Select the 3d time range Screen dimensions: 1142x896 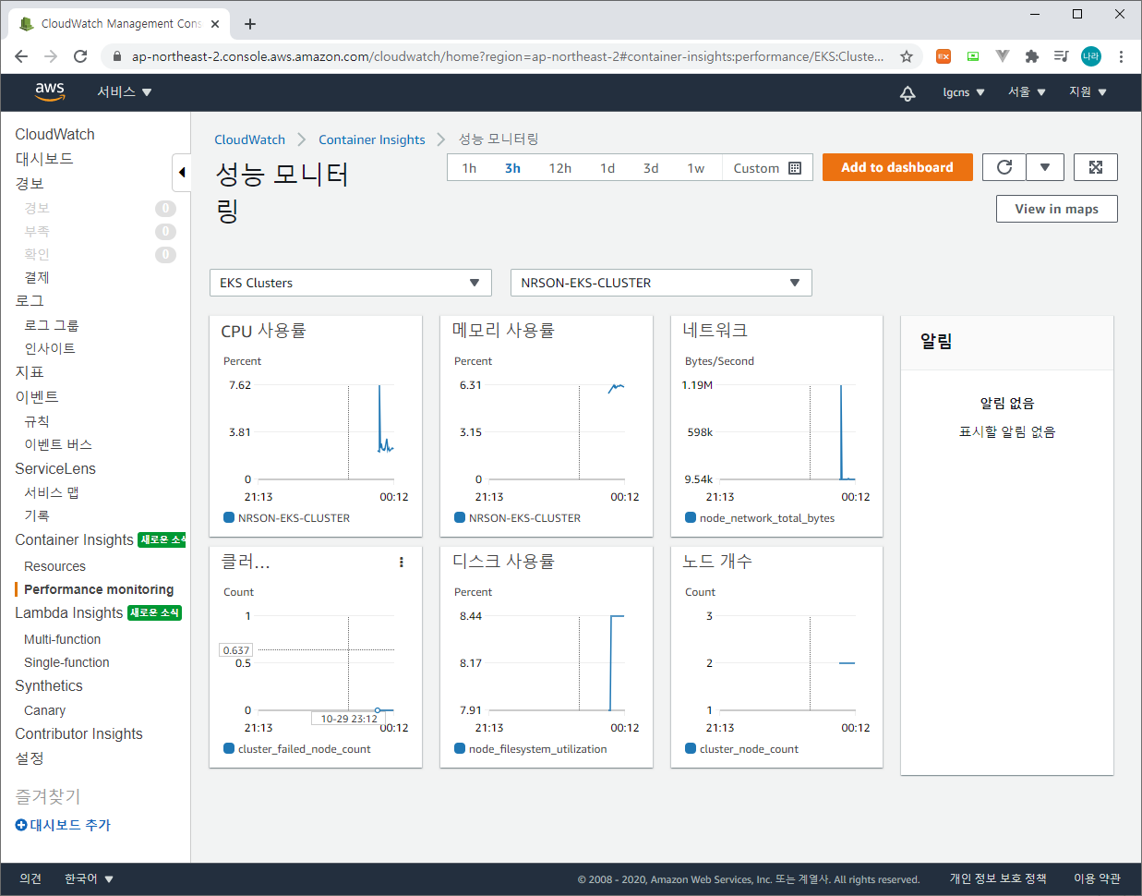tap(651, 168)
